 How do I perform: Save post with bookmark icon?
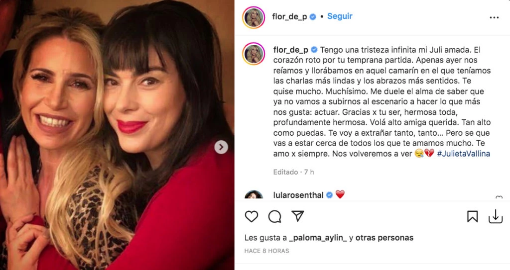click(472, 216)
